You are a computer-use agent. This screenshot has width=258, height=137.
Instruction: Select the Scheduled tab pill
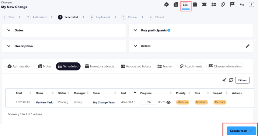[x=68, y=66]
